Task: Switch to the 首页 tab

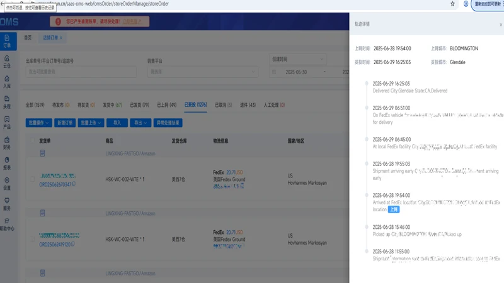Action: tap(28, 38)
